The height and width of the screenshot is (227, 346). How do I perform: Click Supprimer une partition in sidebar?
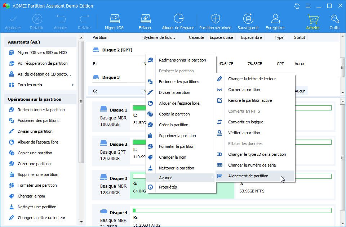point(40,174)
